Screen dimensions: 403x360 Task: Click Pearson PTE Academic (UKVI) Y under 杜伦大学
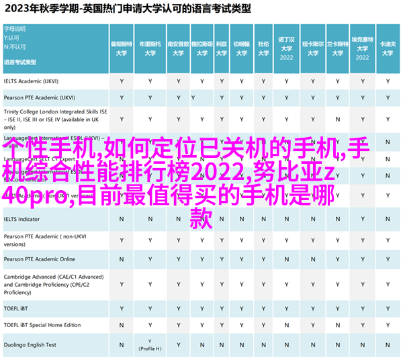[263, 98]
